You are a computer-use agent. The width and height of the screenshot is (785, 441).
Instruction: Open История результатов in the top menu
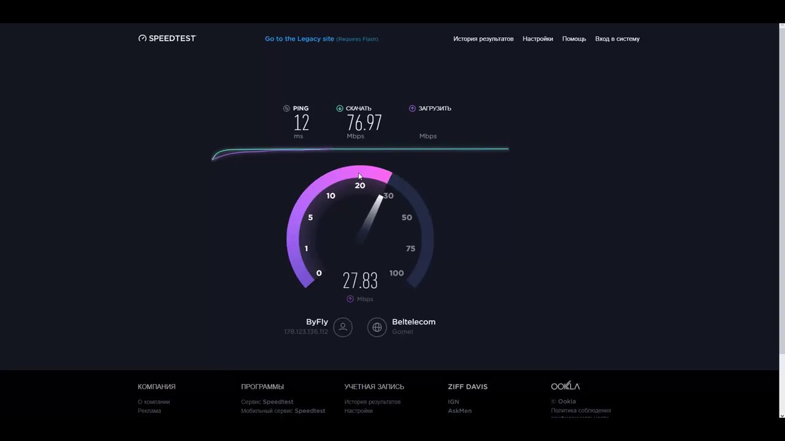483,39
